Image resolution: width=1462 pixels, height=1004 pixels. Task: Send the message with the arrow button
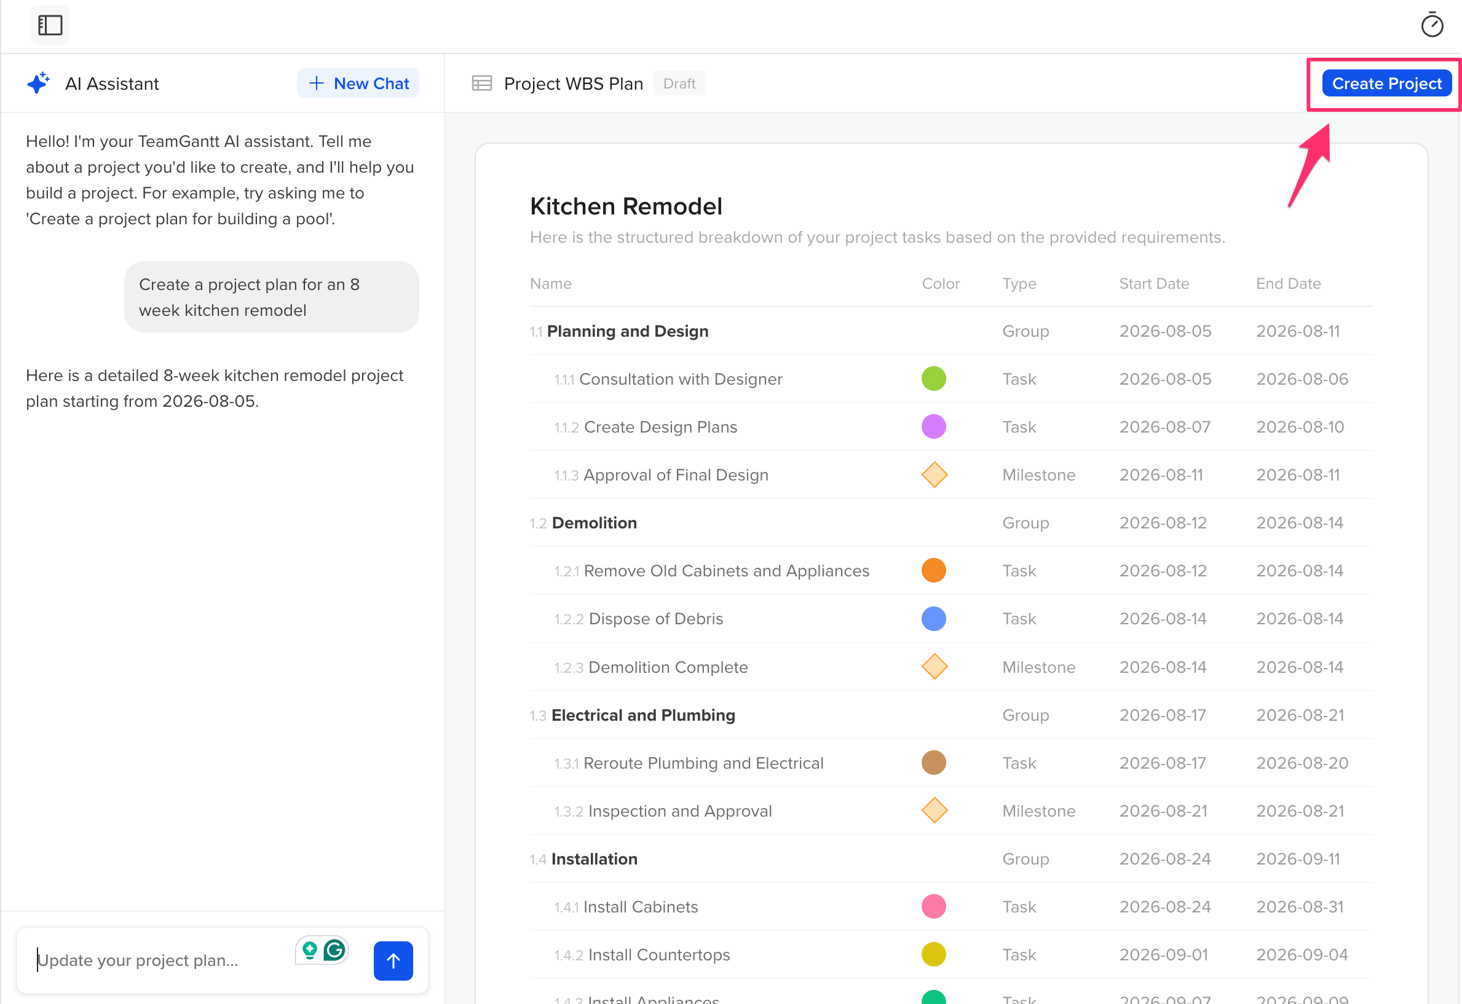point(393,960)
